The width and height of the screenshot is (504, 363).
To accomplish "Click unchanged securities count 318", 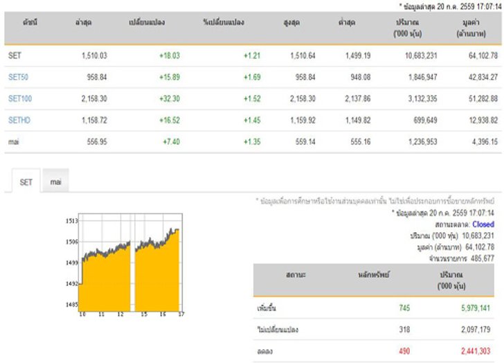I will [404, 330].
